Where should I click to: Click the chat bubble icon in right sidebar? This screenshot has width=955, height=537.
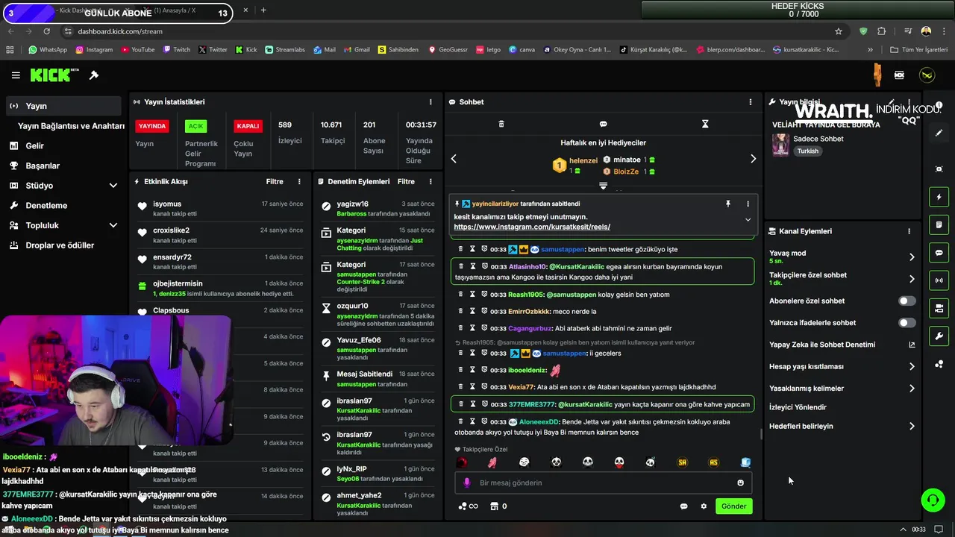pos(939,253)
